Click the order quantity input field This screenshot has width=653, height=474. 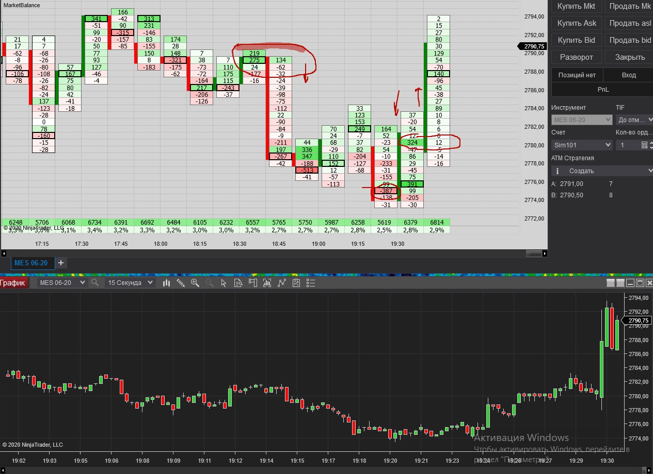pos(628,145)
